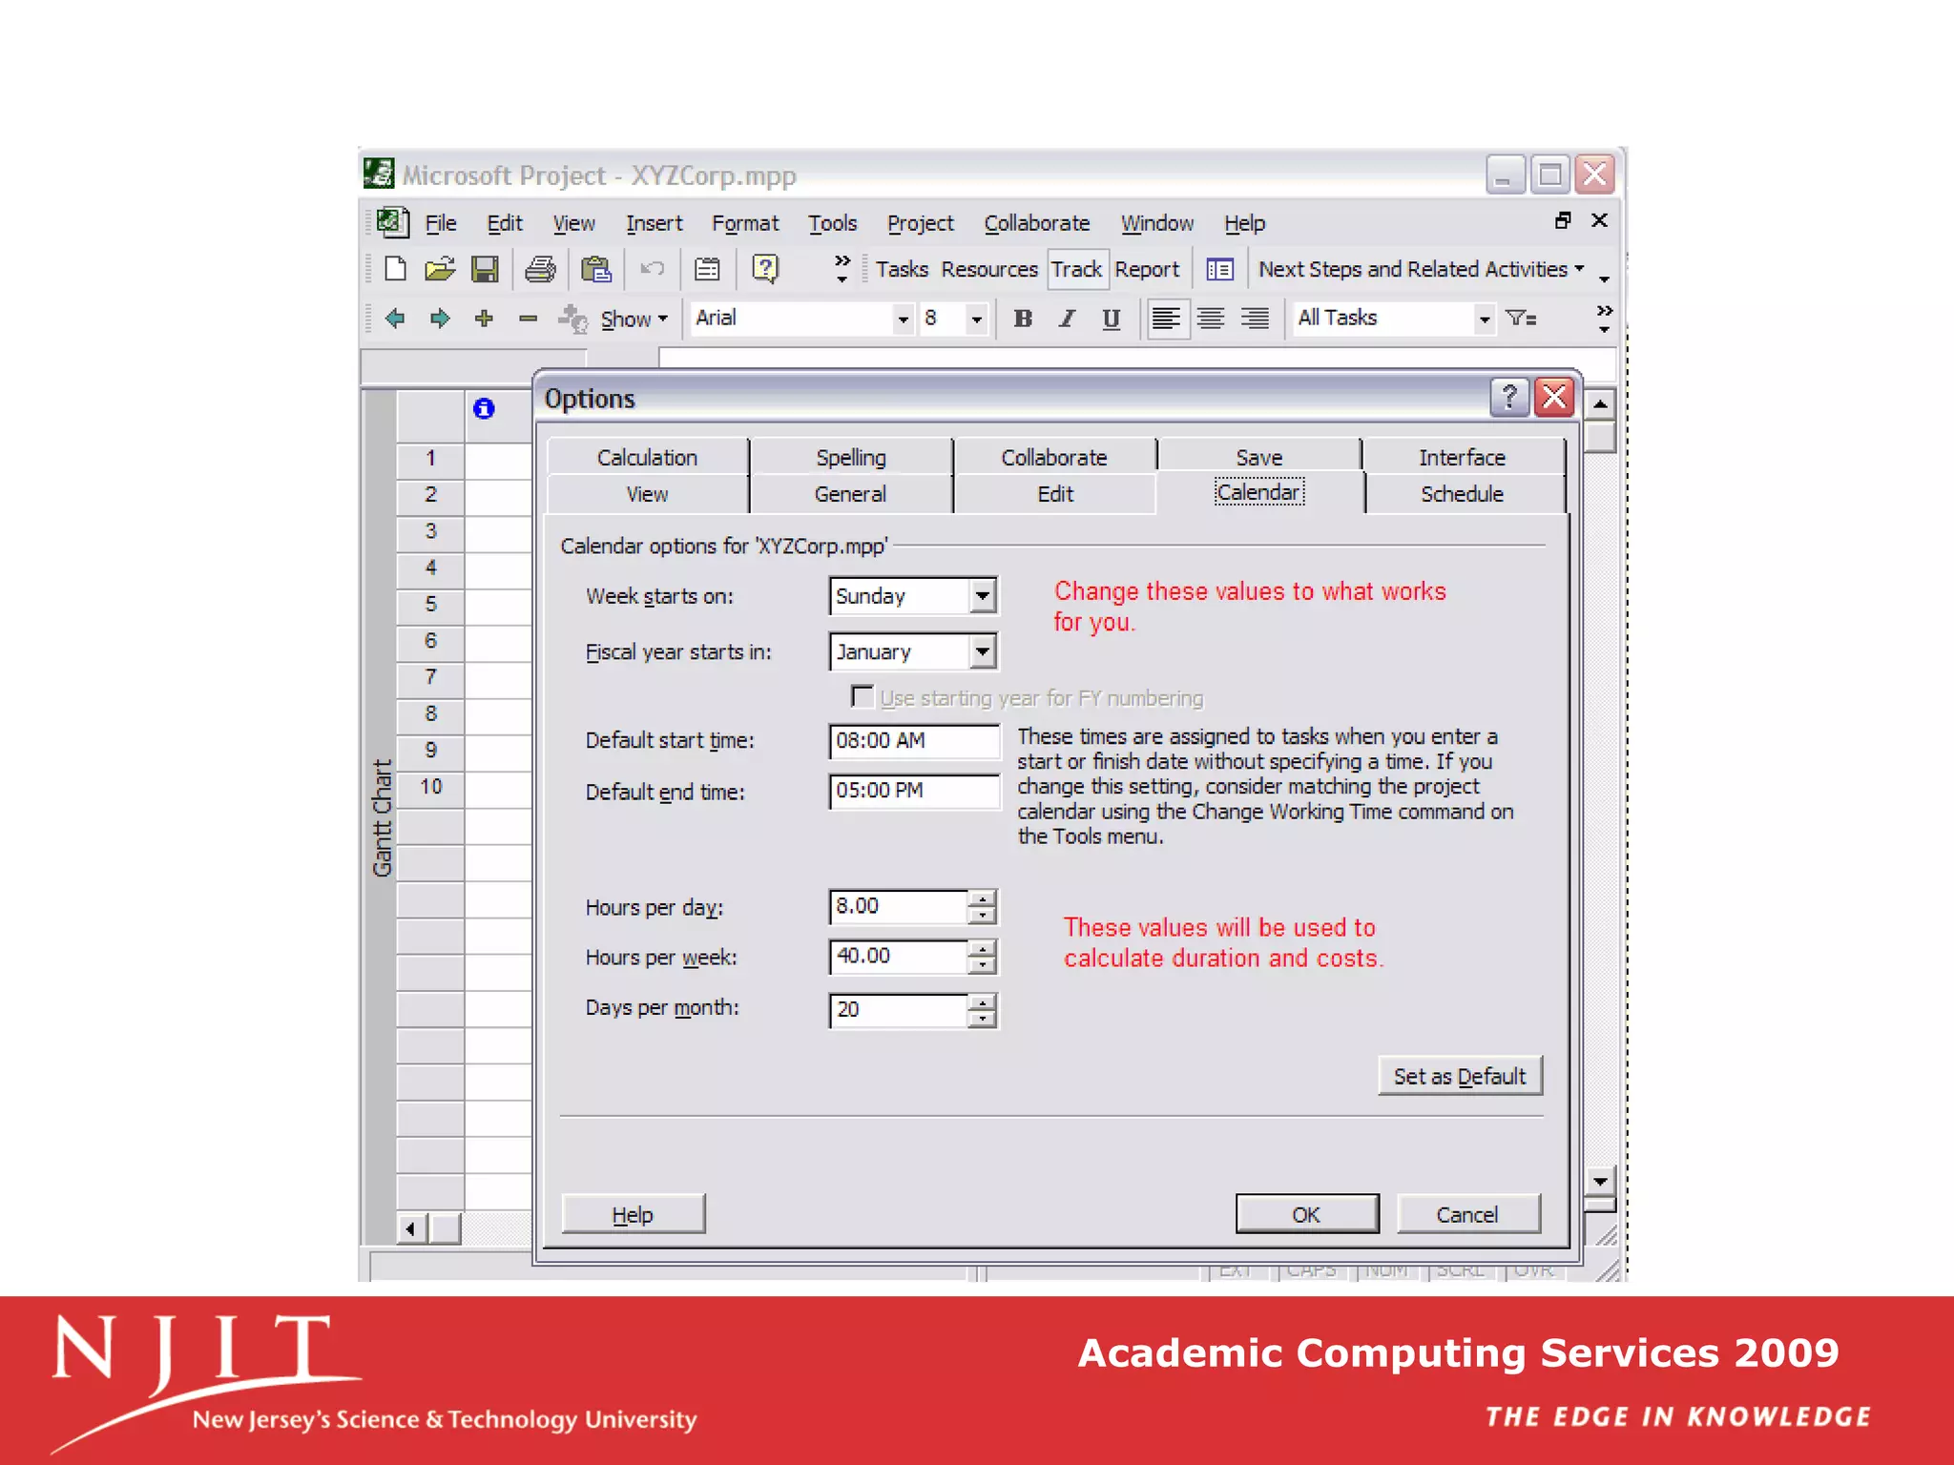The image size is (1954, 1465).
Task: Click the Outdent left arrow icon
Action: [x=395, y=319]
